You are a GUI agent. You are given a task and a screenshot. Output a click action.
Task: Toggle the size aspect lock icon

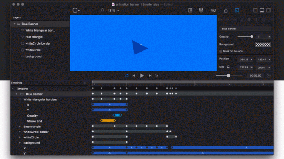click(x=228, y=67)
